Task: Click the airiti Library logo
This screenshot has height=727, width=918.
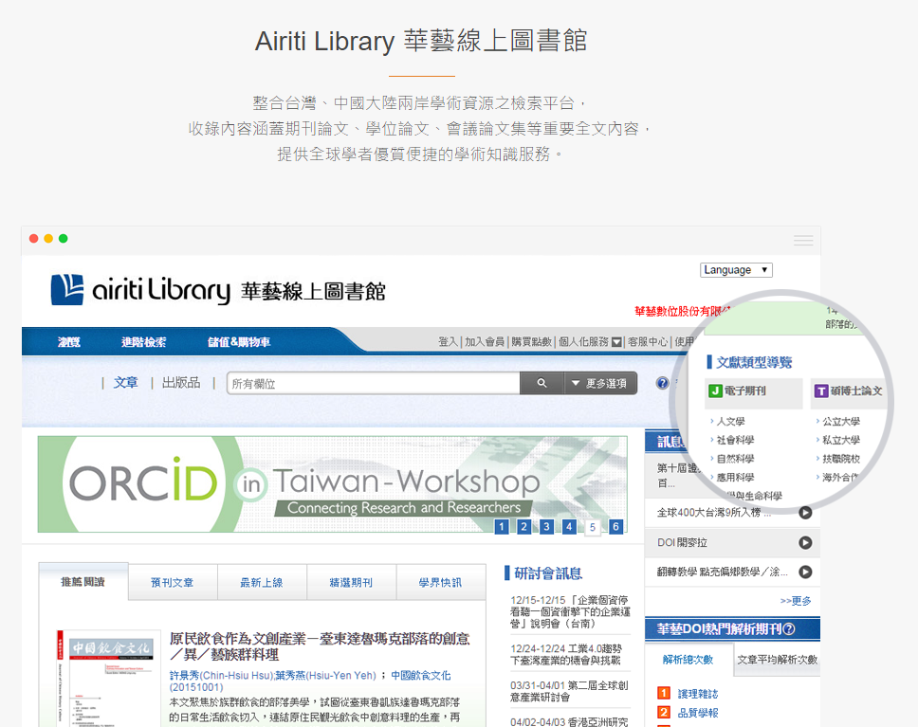Action: pyautogui.click(x=218, y=290)
